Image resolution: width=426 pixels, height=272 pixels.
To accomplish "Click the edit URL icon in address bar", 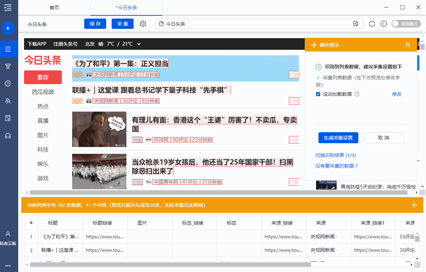I will [356, 24].
